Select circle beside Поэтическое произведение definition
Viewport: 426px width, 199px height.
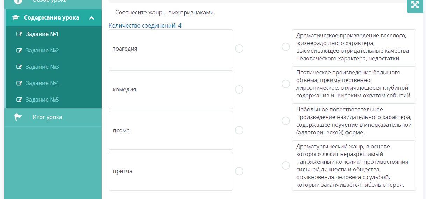click(286, 84)
